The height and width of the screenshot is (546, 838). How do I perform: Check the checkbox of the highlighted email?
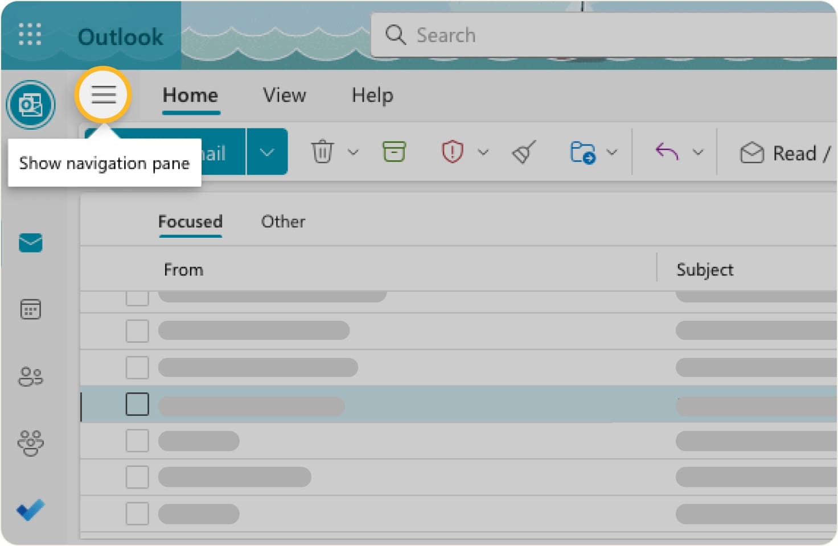pyautogui.click(x=137, y=404)
